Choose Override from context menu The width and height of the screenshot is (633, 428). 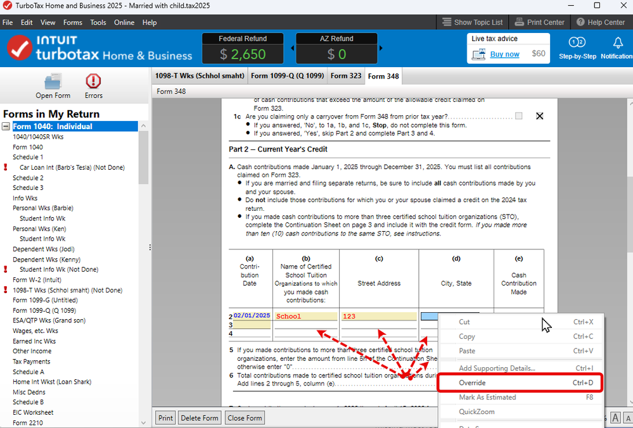(x=520, y=383)
